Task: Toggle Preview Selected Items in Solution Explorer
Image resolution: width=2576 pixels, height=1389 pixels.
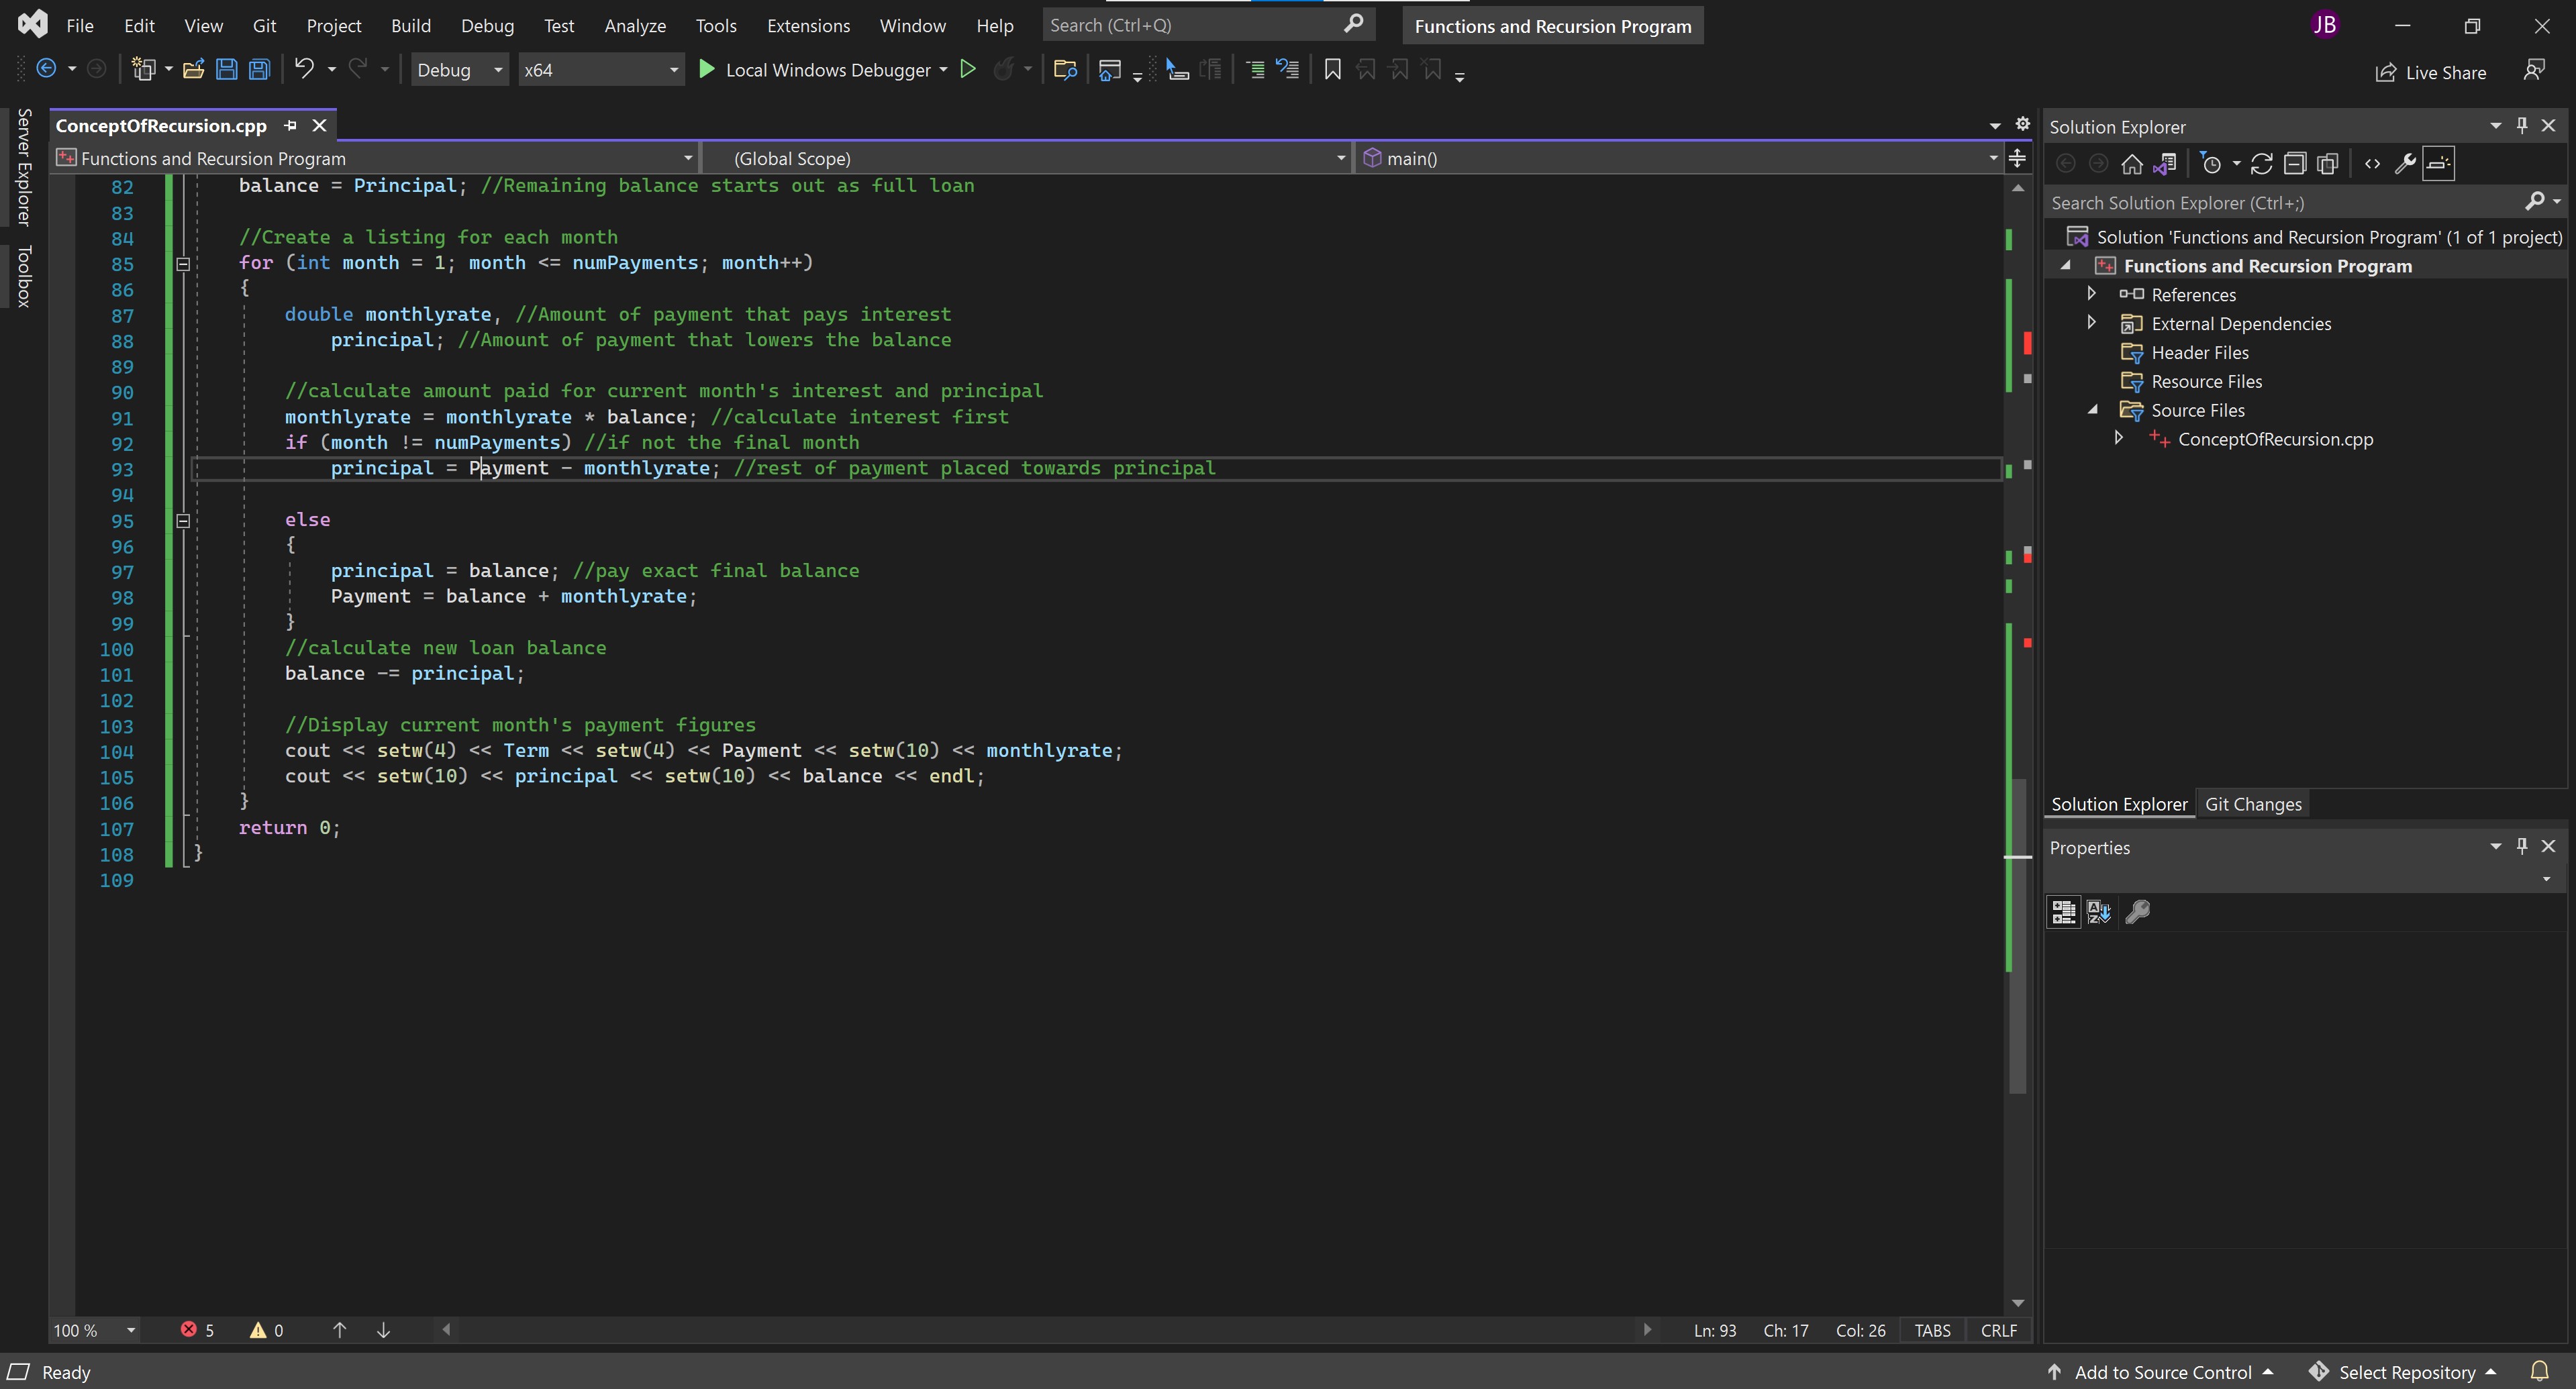Action: [2439, 164]
